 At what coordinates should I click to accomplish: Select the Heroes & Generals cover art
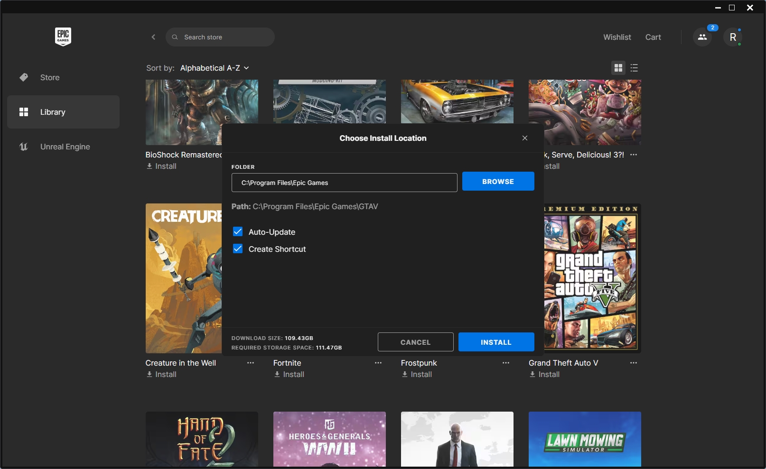tap(329, 439)
